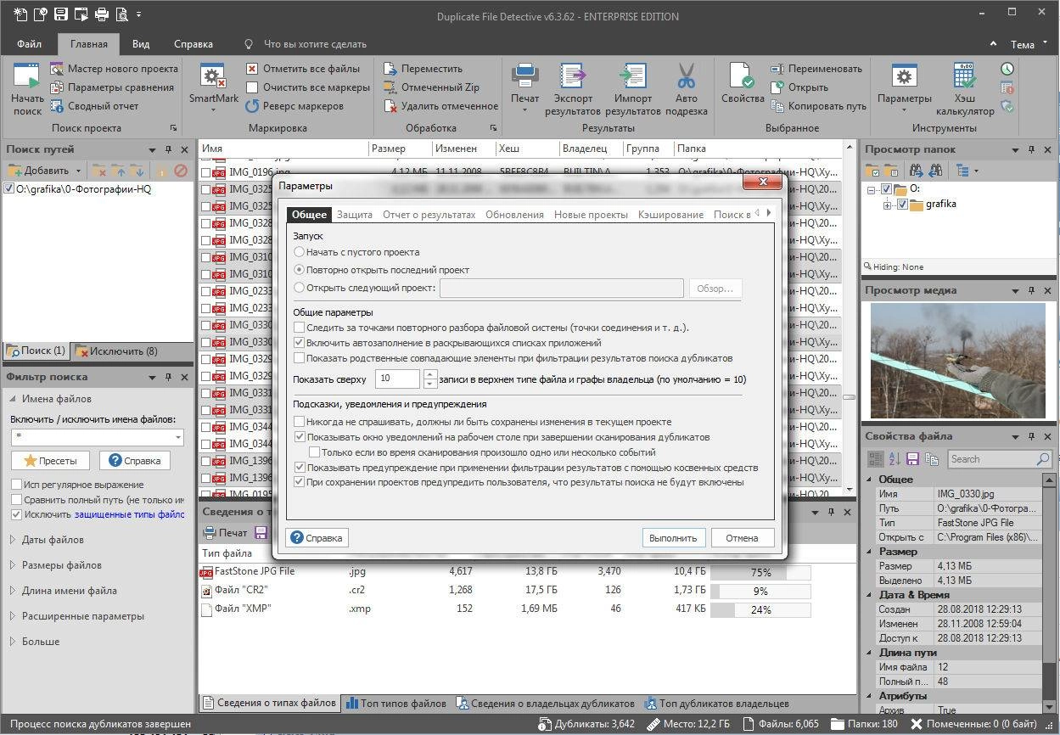Viewport: 1060px width, 735px height.
Task: Click the Start Search (Начать поиск) icon
Action: [x=27, y=88]
